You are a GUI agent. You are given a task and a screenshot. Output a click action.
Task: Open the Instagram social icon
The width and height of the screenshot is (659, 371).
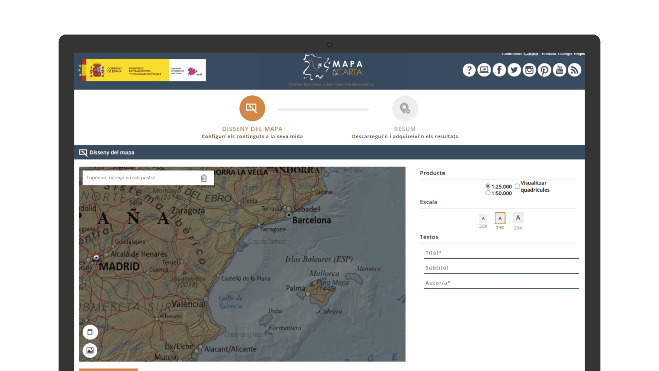point(529,70)
